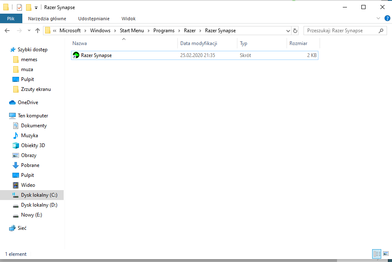Sort by Data modyfikacji column

198,43
